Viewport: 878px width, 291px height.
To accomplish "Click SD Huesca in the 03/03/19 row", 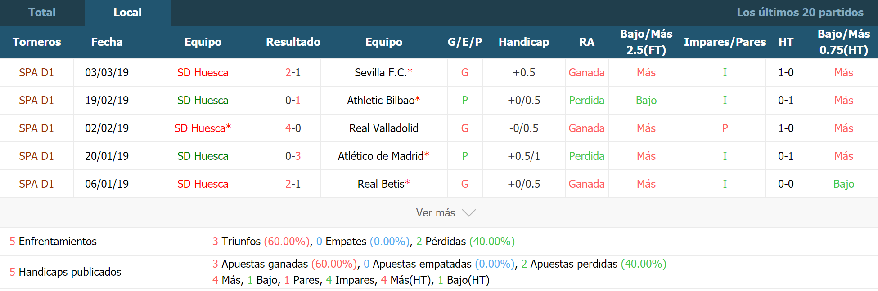I will [203, 72].
